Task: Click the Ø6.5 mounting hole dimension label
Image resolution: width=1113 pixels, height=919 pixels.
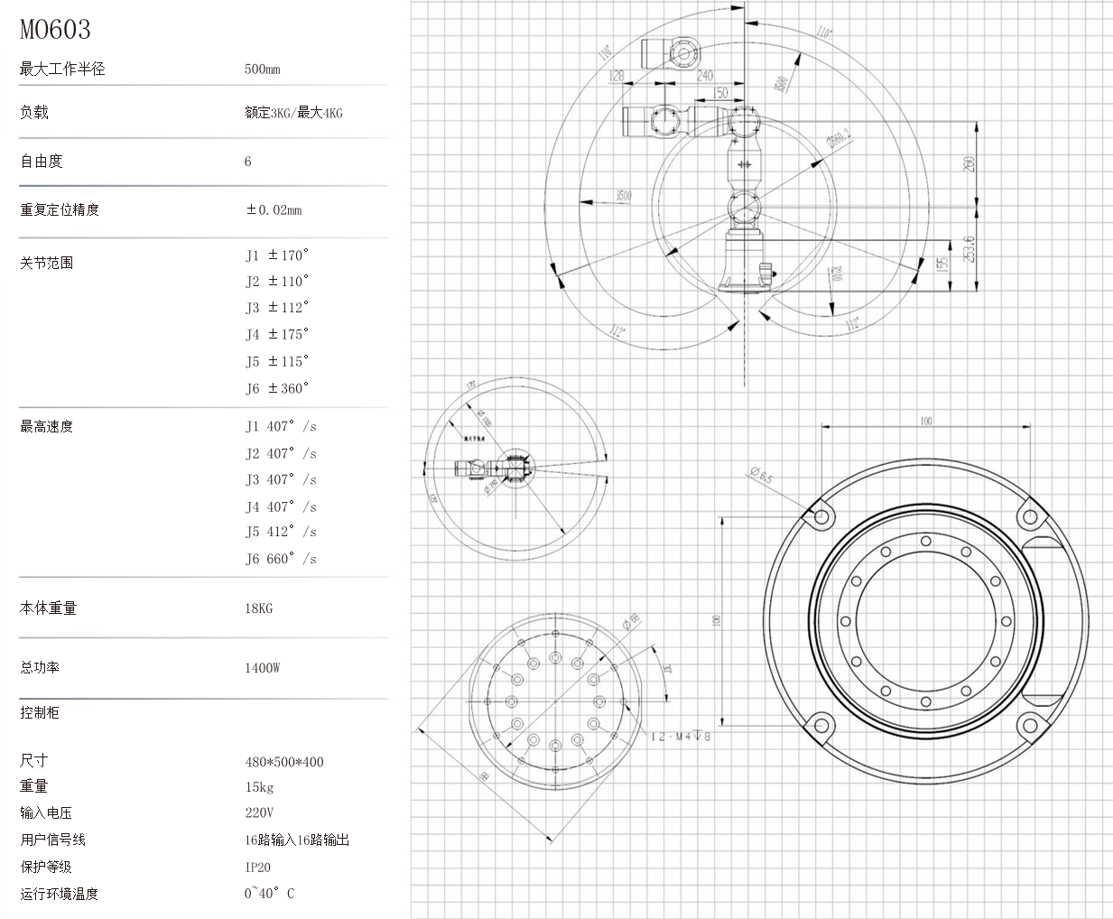Action: [x=760, y=476]
